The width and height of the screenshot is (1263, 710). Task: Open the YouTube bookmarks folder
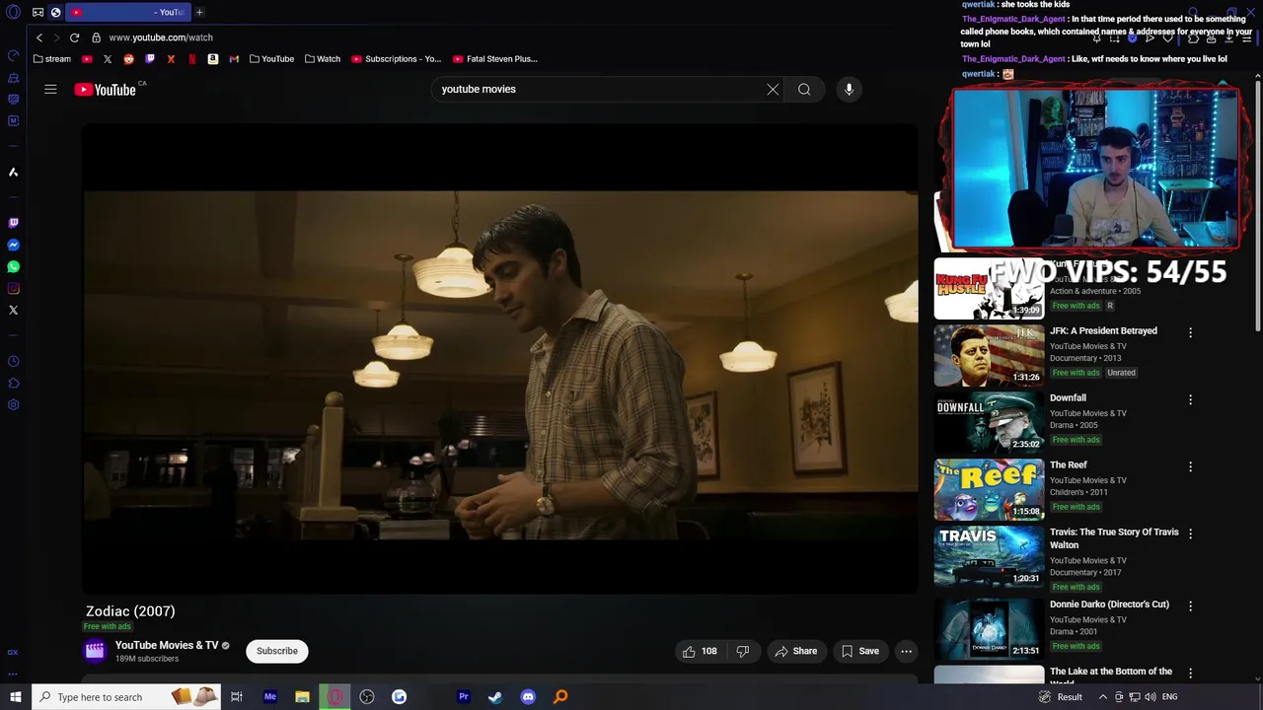coord(271,59)
